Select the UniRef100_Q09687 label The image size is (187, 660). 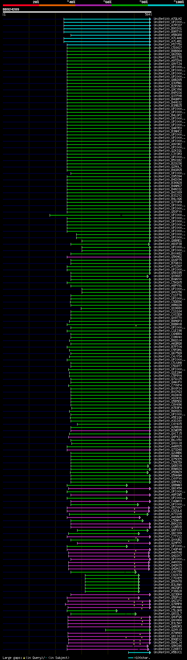click(168, 276)
